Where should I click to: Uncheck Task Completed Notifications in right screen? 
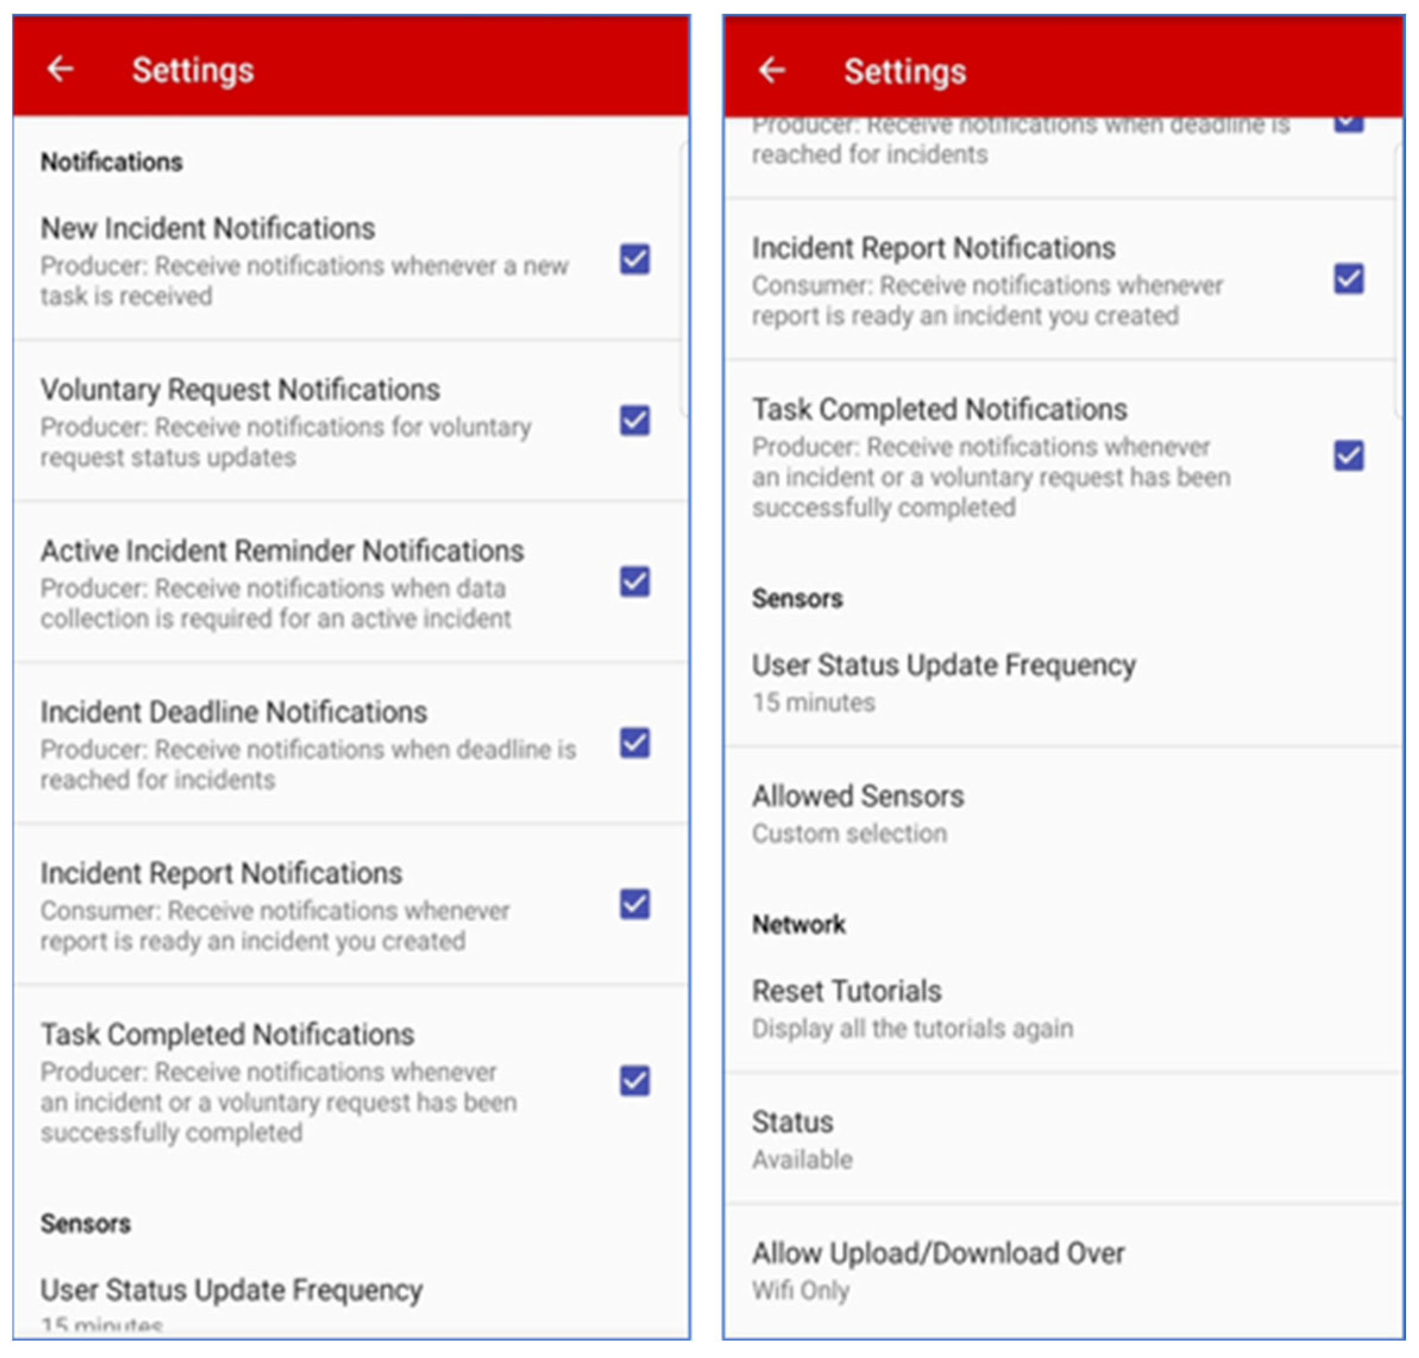coord(1348,456)
